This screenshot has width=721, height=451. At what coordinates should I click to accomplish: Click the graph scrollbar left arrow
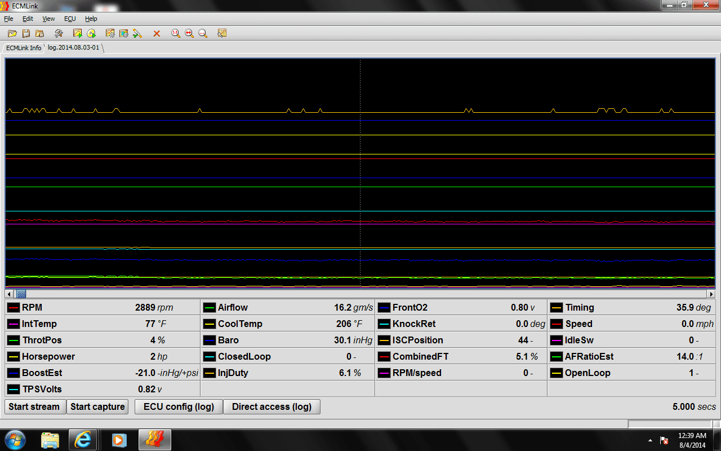coord(9,294)
